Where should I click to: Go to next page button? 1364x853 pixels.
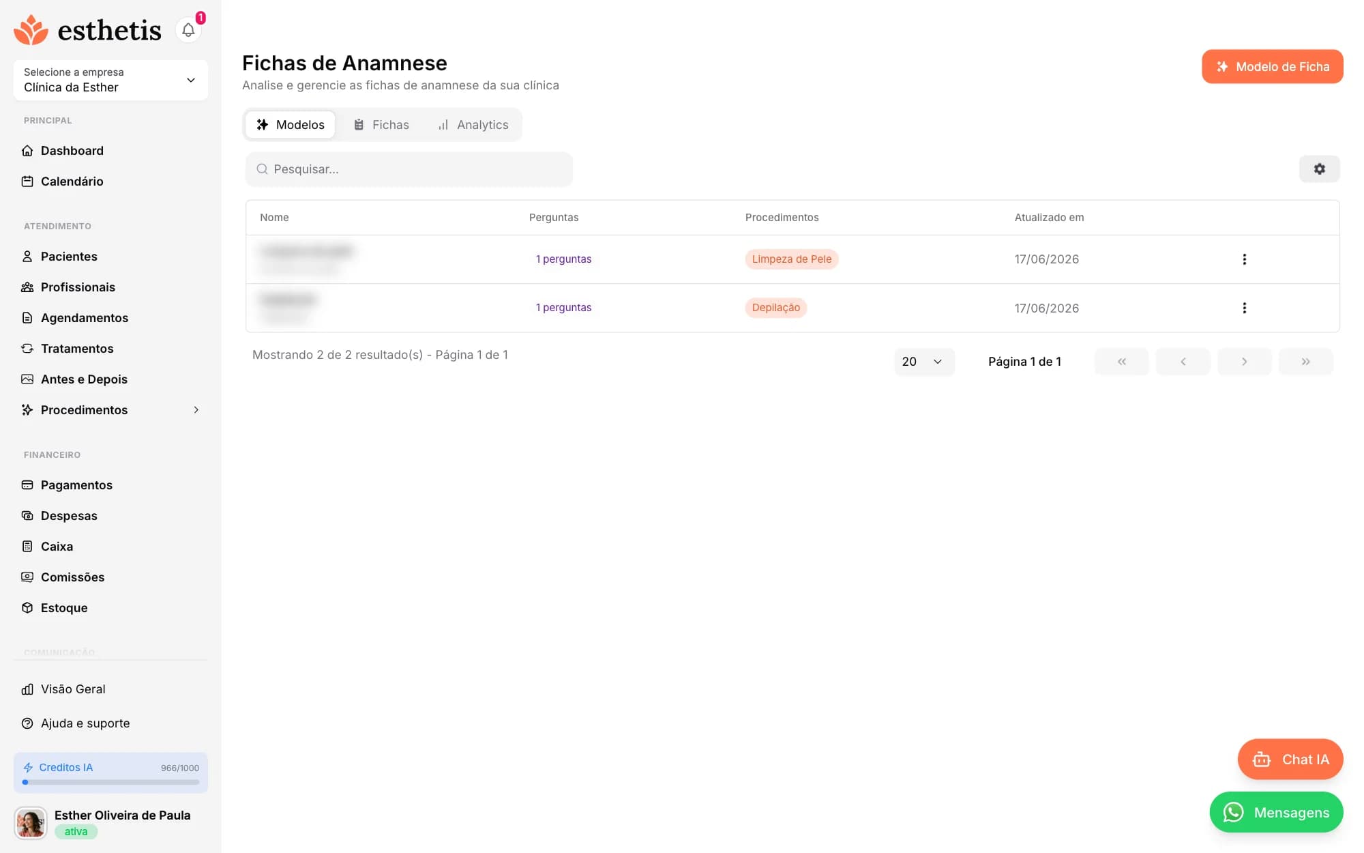[x=1245, y=362]
